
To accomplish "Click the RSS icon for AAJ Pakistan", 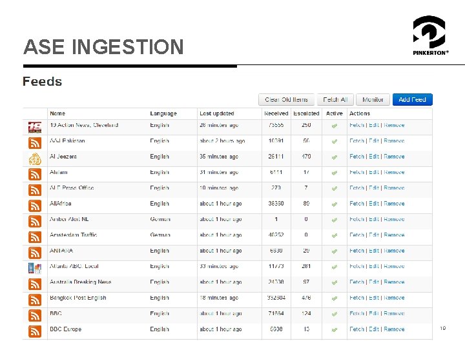I will click(x=35, y=143).
